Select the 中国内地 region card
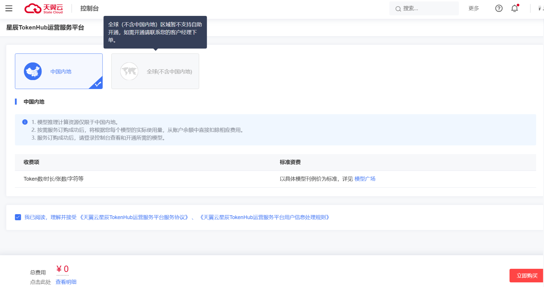This screenshot has width=544, height=287. [59, 71]
